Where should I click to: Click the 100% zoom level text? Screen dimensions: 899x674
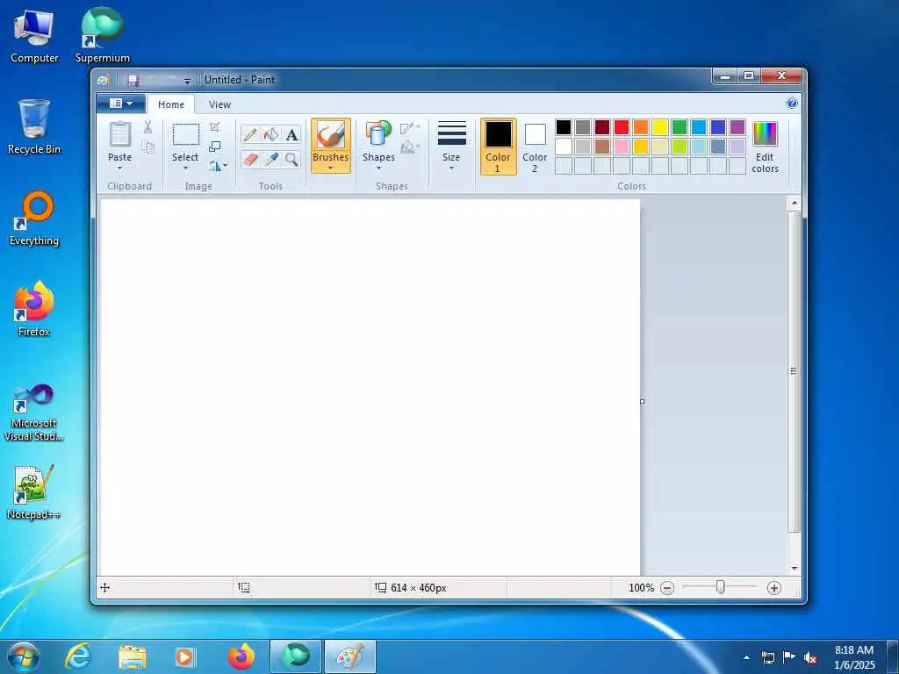(x=641, y=588)
